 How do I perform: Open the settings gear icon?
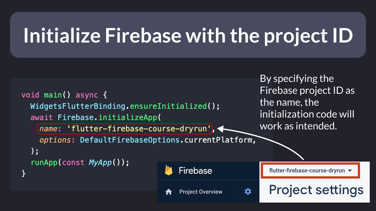coord(248,192)
